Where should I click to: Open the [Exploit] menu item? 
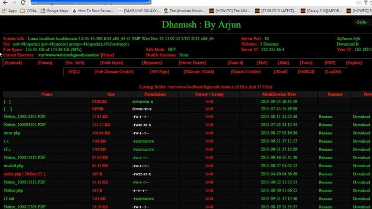point(354,63)
